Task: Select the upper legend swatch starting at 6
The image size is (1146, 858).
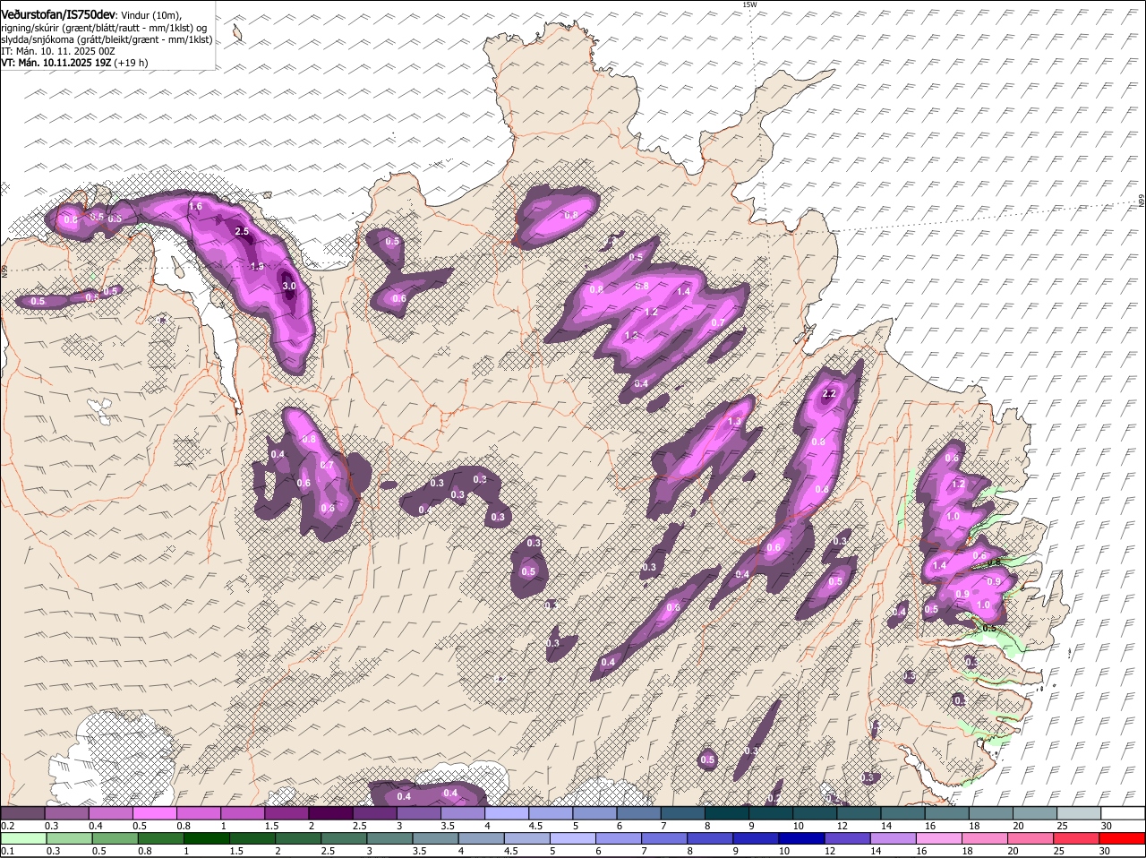Action: tap(638, 812)
